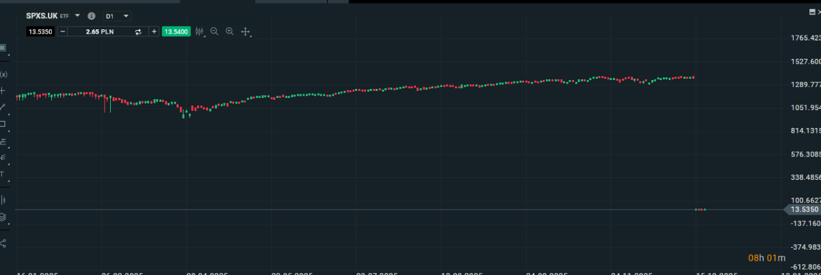Click the instrument info icon
The image size is (821, 275).
click(91, 15)
